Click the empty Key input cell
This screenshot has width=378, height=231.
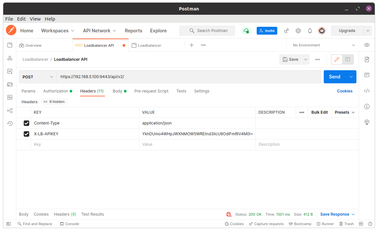pyautogui.click(x=85, y=144)
